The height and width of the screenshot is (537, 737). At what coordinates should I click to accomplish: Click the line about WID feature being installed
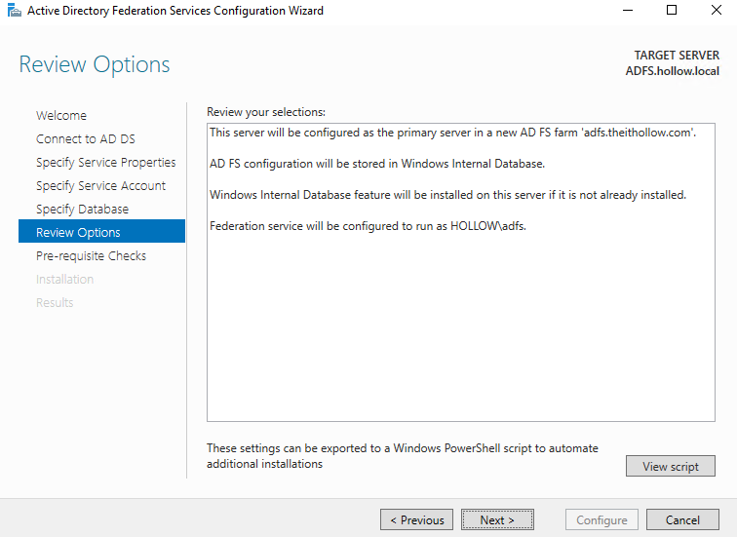[x=447, y=195]
